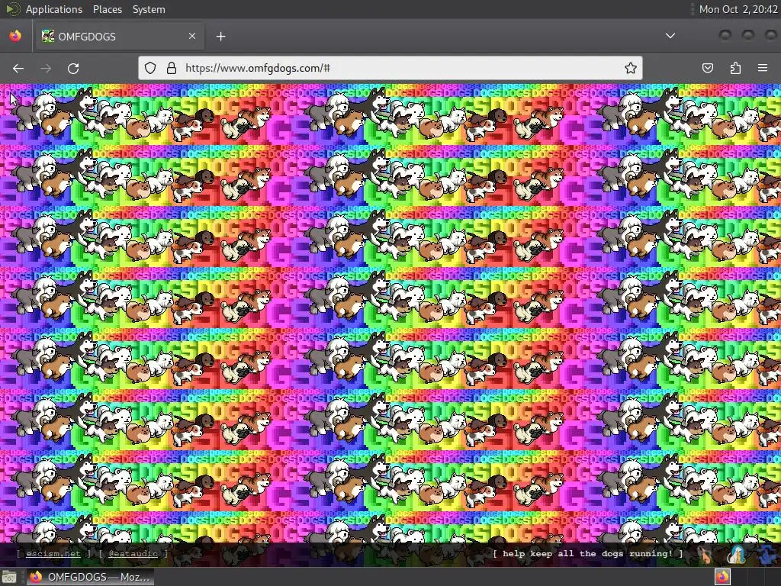Reload the OMFGDOGS page

pyautogui.click(x=73, y=68)
